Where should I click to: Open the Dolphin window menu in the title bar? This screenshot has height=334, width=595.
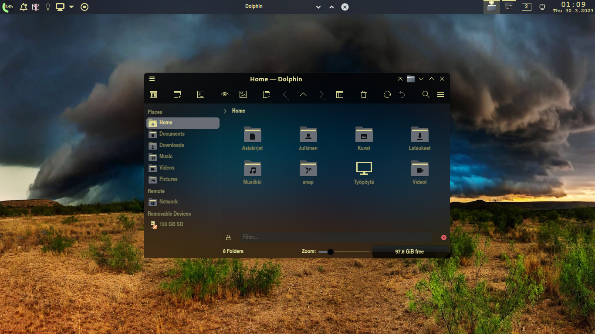pos(152,79)
